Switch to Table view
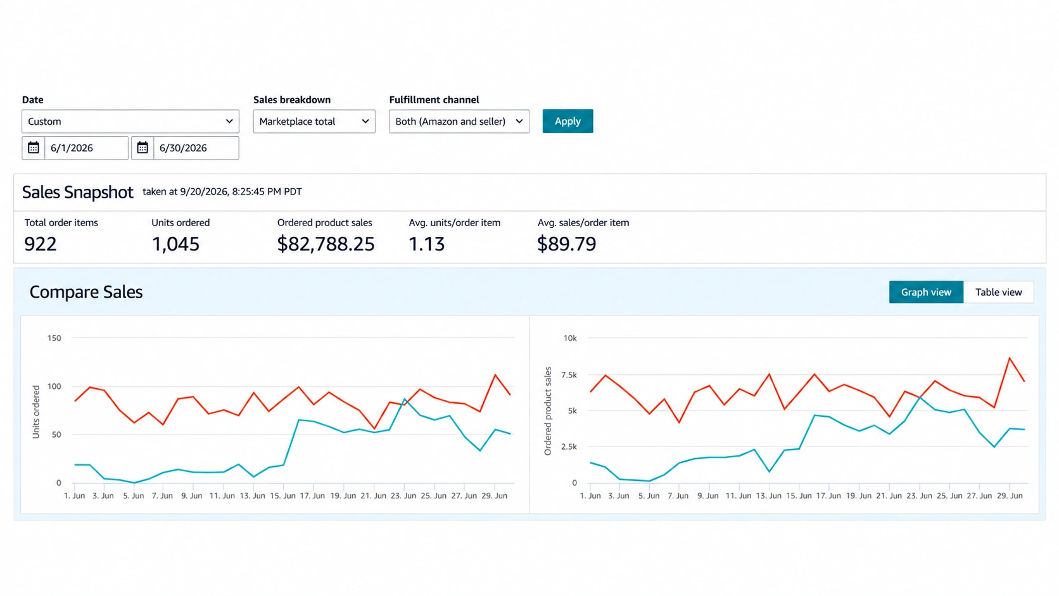This screenshot has width=1059, height=596. (998, 292)
